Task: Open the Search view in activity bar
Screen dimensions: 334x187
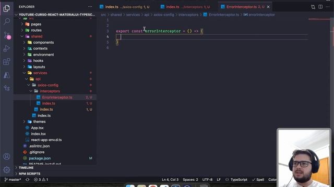Action: (x=7, y=21)
